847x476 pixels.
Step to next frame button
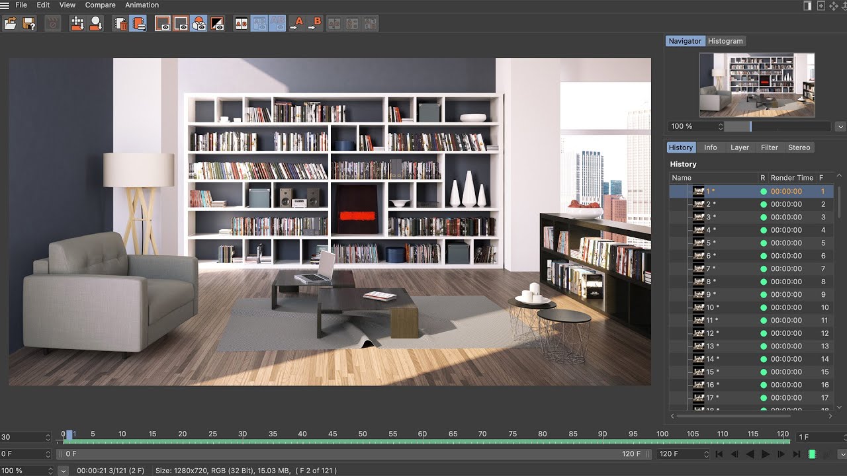(781, 454)
